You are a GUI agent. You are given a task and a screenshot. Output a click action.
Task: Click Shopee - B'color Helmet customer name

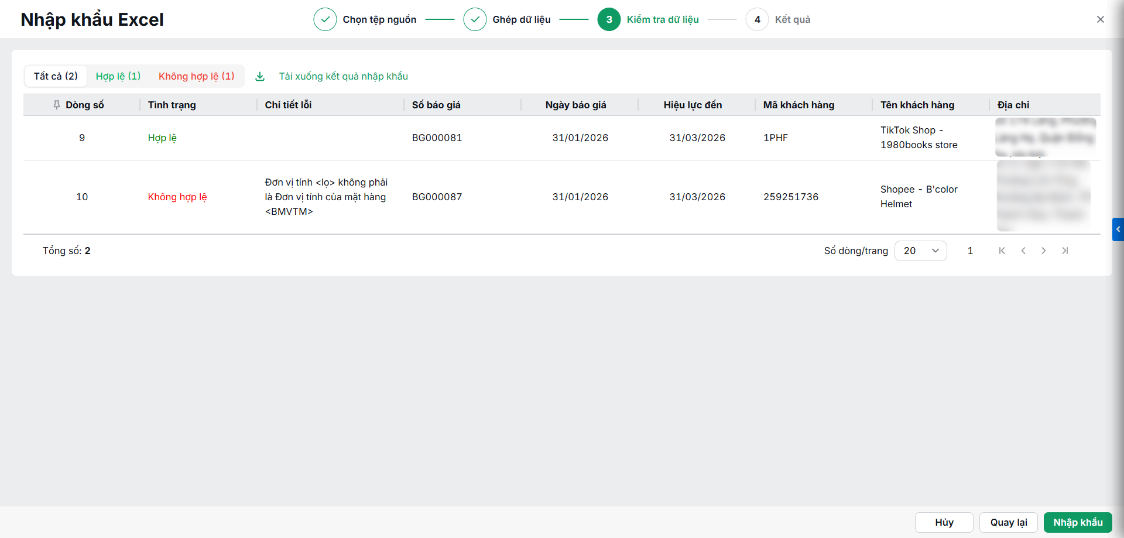click(x=919, y=197)
